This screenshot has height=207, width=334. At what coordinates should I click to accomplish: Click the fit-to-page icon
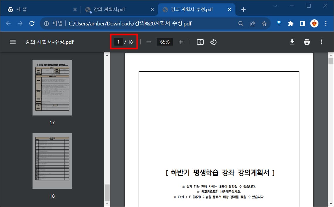click(200, 42)
